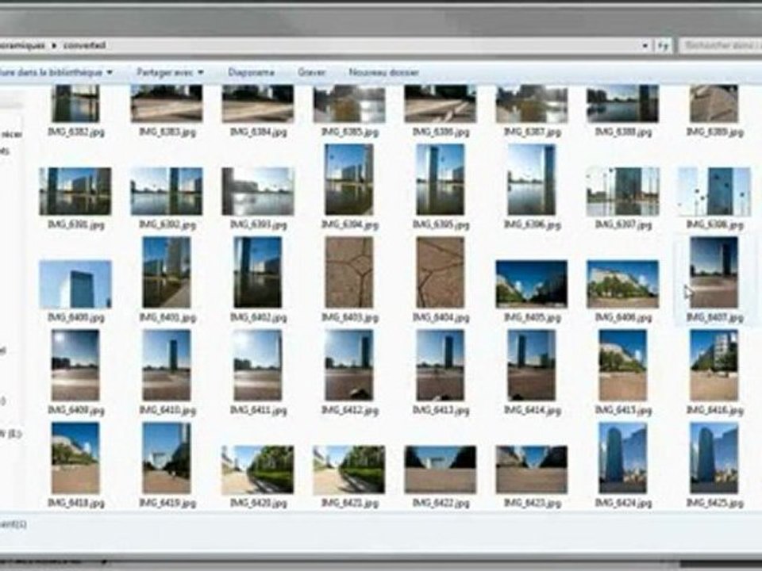This screenshot has height=571, width=762.
Task: Click the IMG_6406.jpg file name
Action: point(624,317)
